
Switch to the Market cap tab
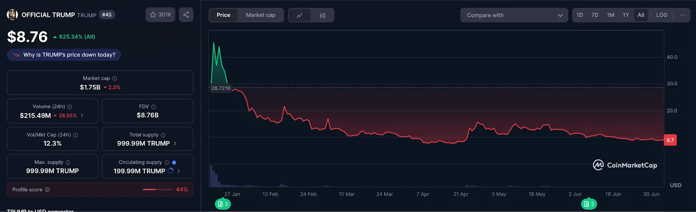coord(261,15)
